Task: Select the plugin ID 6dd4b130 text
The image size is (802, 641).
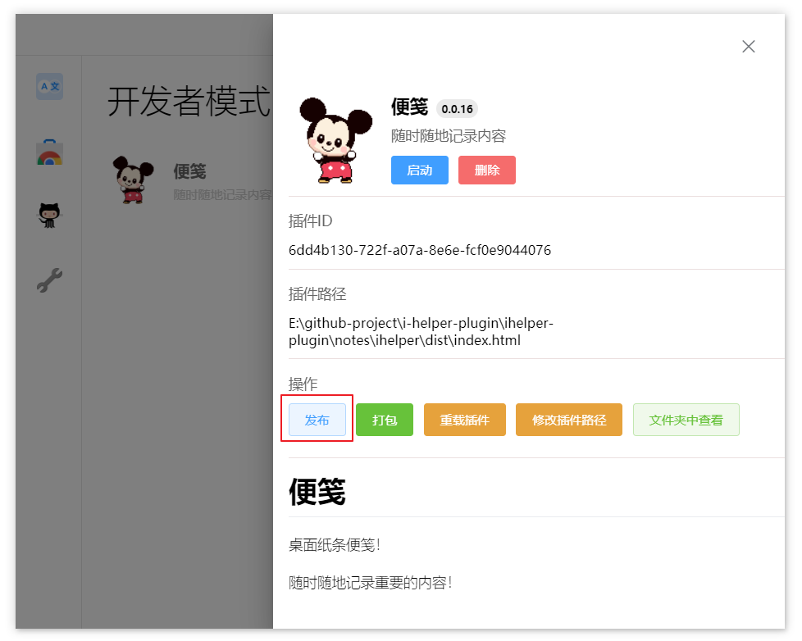Action: (x=419, y=250)
